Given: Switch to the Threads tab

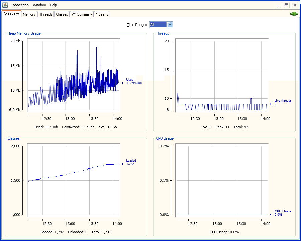Looking at the screenshot, I should point(45,14).
